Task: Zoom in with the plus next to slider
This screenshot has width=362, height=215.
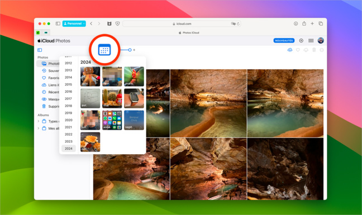Action: (x=134, y=50)
